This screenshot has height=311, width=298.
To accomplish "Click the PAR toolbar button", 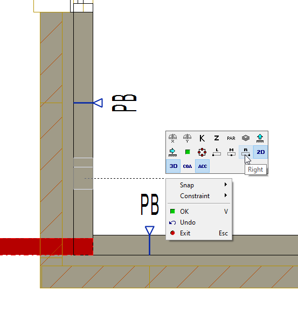I will (x=231, y=138).
